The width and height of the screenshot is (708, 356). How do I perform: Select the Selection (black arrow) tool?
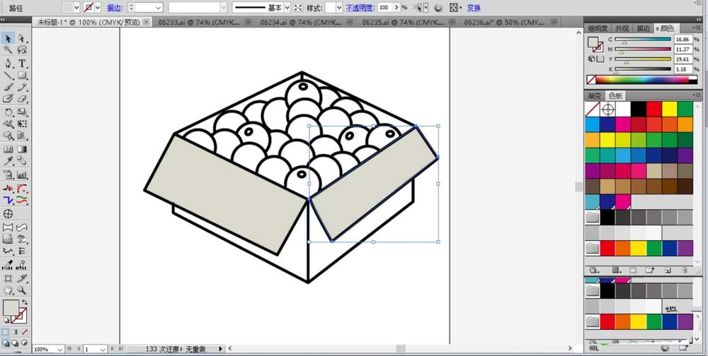pos(8,38)
